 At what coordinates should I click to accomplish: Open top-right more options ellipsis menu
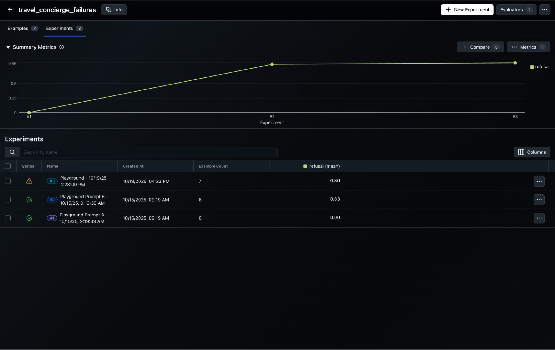[x=544, y=10]
